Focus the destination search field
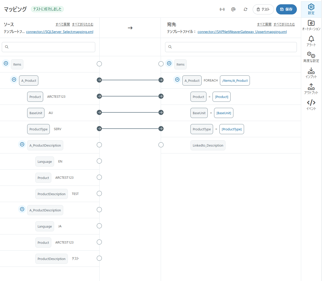 tap(231, 47)
